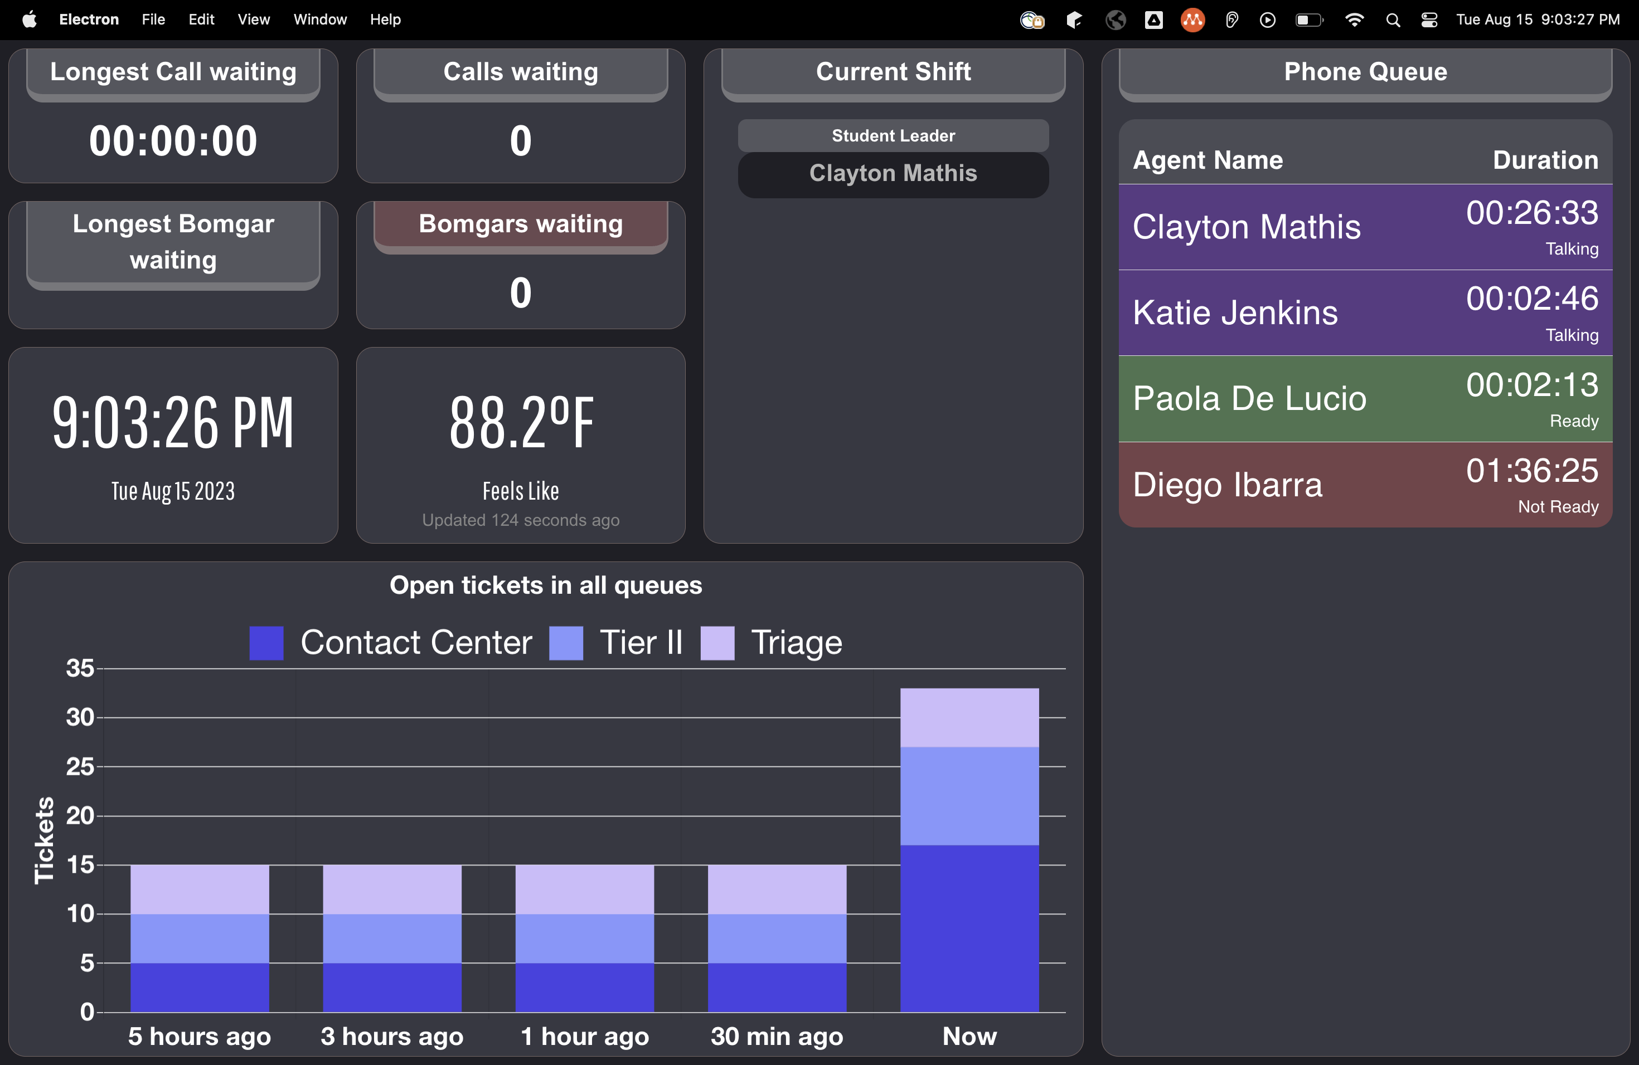The image size is (1639, 1065).
Task: Toggle Triage series in chart legend
Action: pyautogui.click(x=772, y=643)
